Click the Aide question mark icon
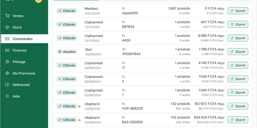Image resolution: width=257 pixels, height=128 pixels. pyautogui.click(x=7, y=96)
